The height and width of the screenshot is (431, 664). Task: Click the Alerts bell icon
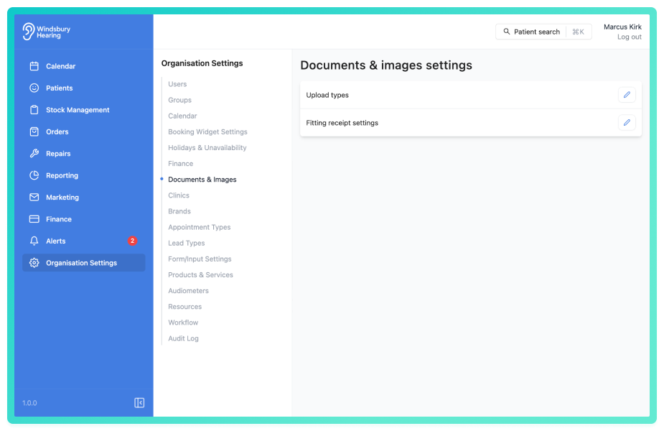pyautogui.click(x=34, y=241)
